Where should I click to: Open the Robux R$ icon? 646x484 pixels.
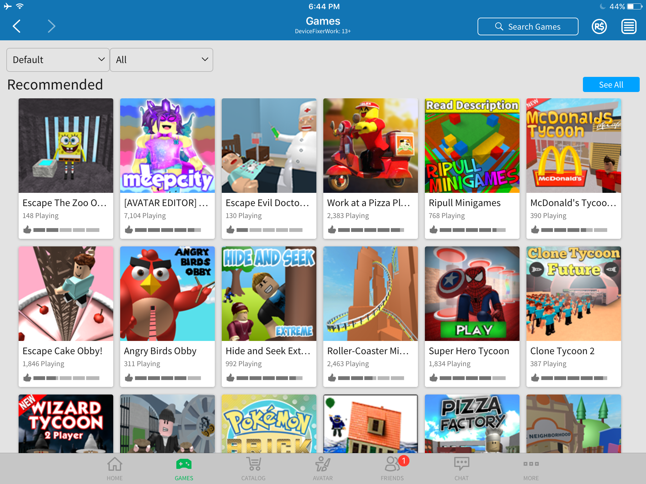(599, 26)
